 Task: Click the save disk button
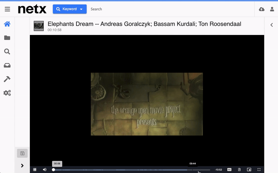pyautogui.click(x=22, y=153)
